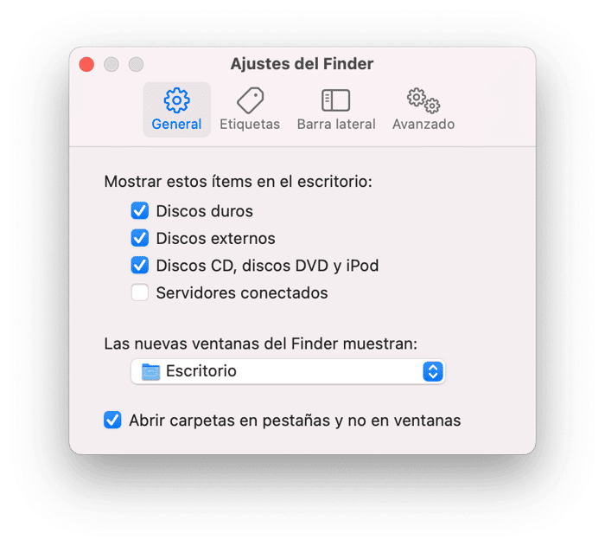Open the Etiquetas tag icon
The image size is (605, 546).
point(250,100)
